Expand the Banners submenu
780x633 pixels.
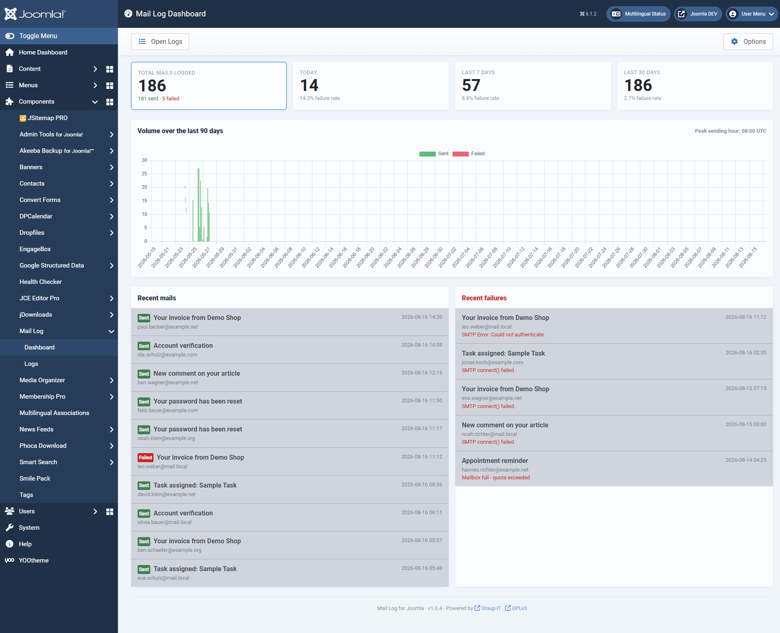coord(111,167)
